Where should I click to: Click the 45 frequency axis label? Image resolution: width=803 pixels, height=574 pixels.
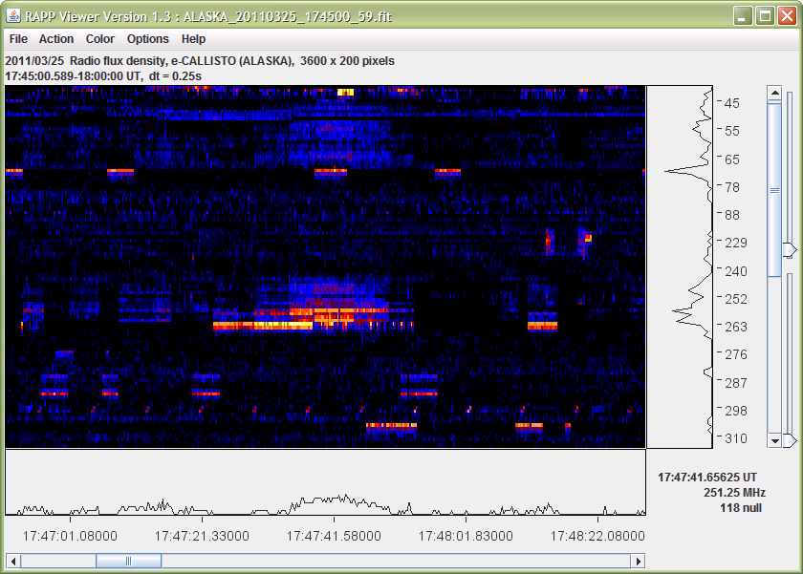click(x=732, y=103)
